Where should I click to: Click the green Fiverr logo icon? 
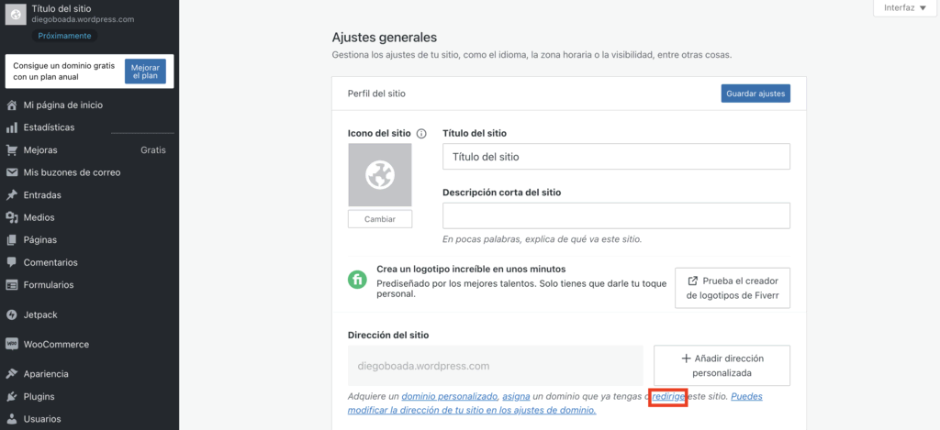pos(358,280)
